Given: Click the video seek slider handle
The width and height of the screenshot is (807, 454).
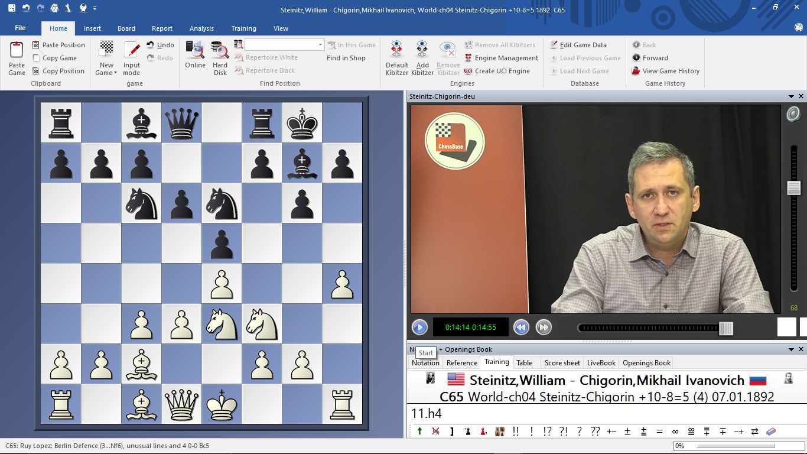Looking at the screenshot, I should click(726, 329).
